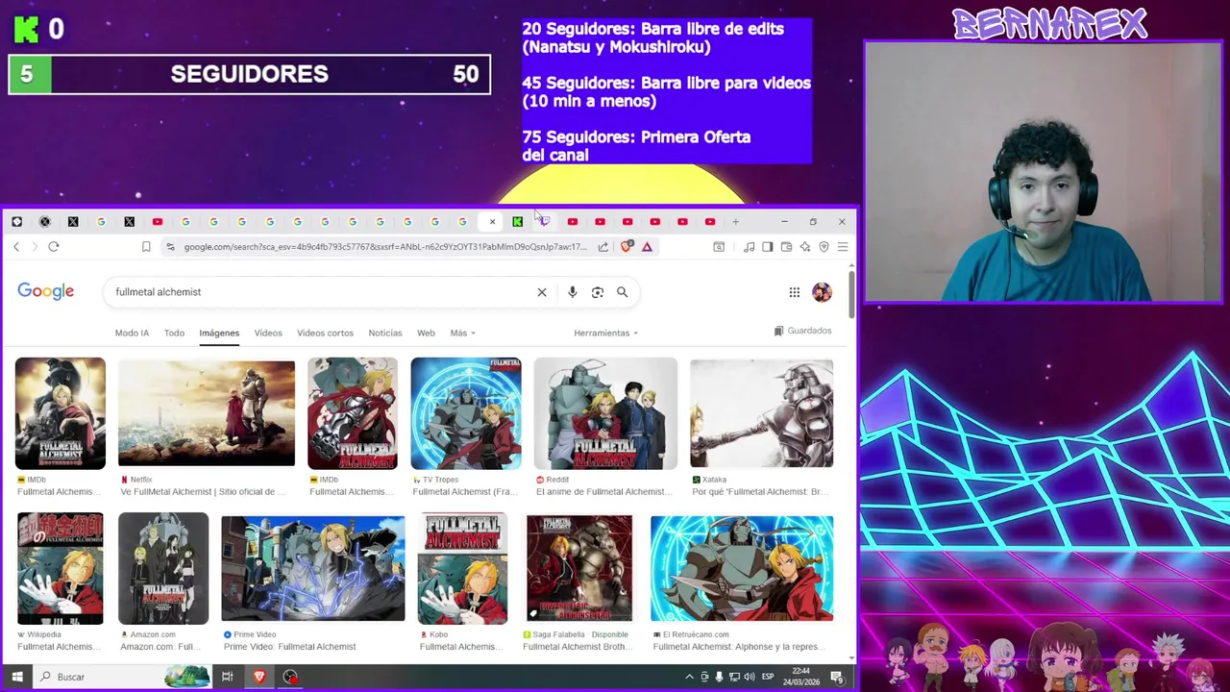The height and width of the screenshot is (692, 1230).
Task: Select the Imágenes tab
Action: click(219, 334)
